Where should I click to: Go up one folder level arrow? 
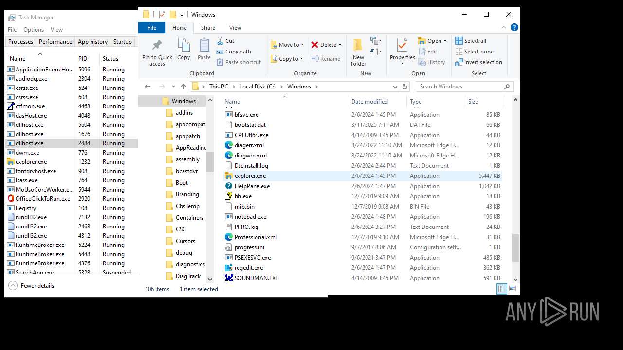tap(183, 87)
